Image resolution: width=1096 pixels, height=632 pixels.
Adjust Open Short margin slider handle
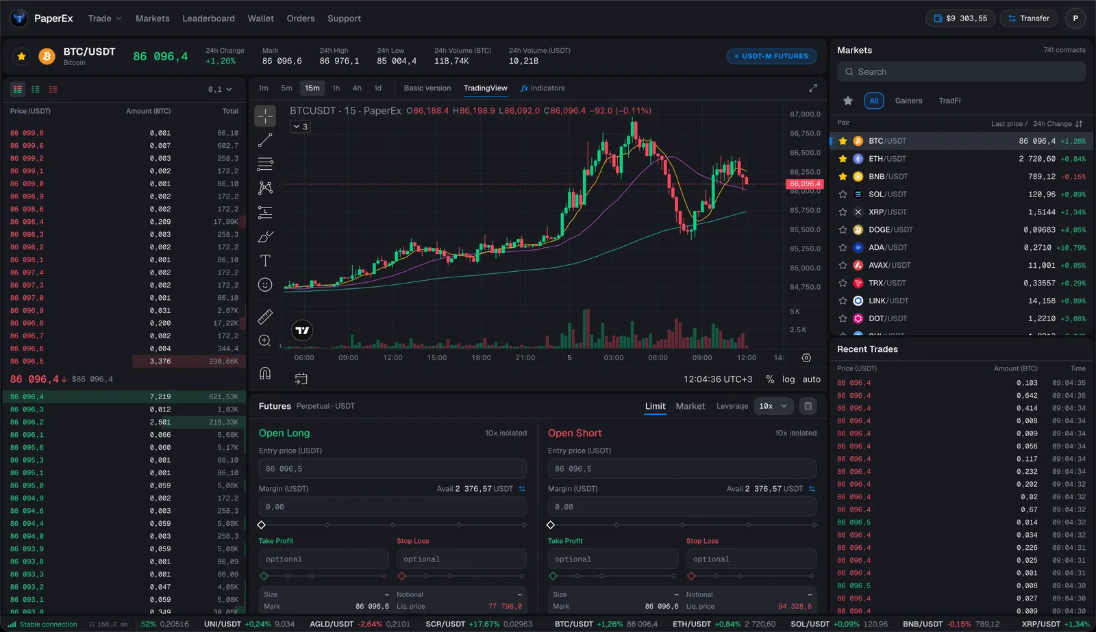[x=551, y=525]
